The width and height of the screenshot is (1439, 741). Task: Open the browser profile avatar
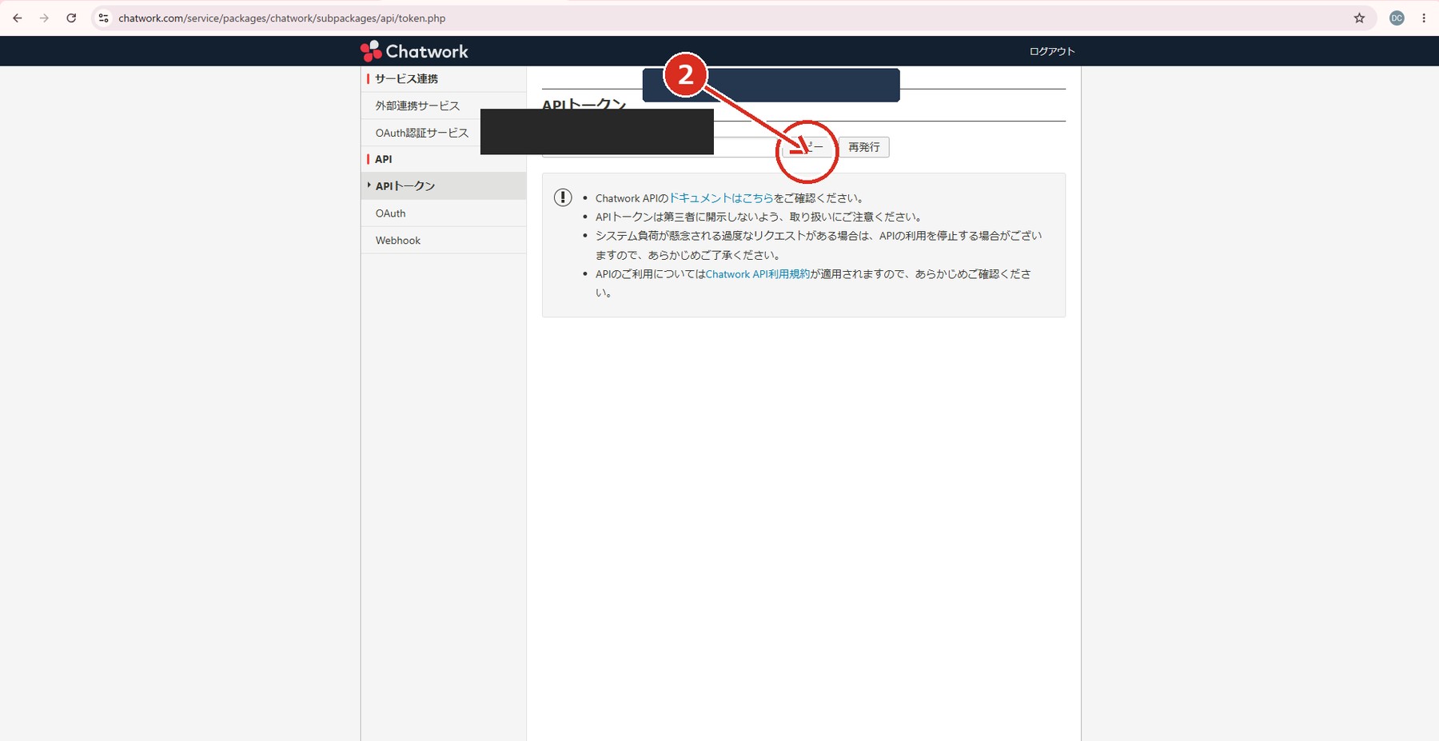1397,18
